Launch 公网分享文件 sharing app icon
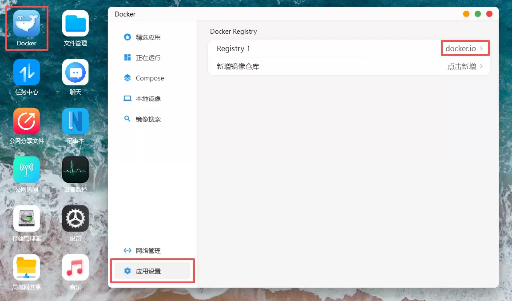The width and height of the screenshot is (512, 301). 27,121
